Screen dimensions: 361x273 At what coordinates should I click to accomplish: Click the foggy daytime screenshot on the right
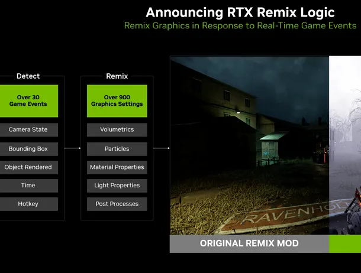(x=345, y=145)
